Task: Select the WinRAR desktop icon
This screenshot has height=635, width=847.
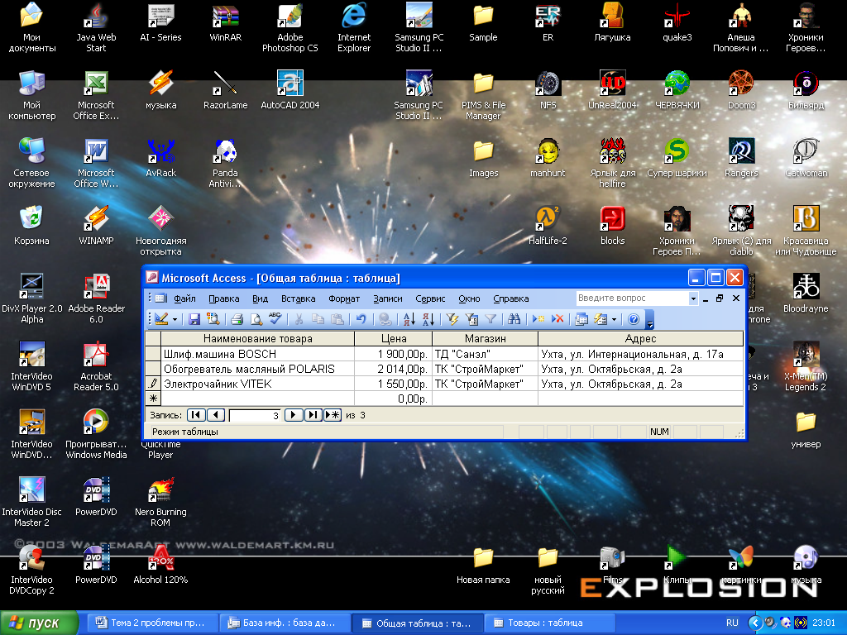Action: [225, 22]
